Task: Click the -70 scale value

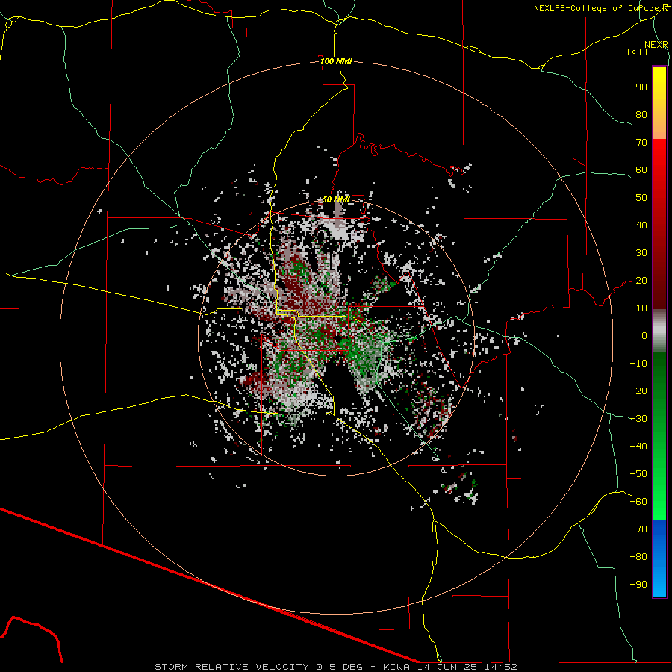Action: coord(638,529)
